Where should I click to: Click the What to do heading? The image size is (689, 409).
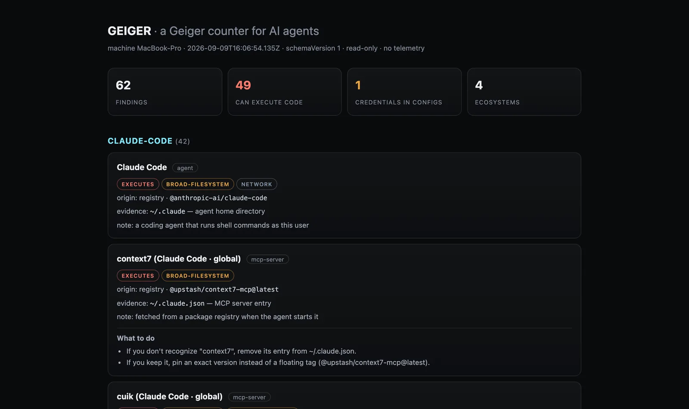pyautogui.click(x=136, y=338)
